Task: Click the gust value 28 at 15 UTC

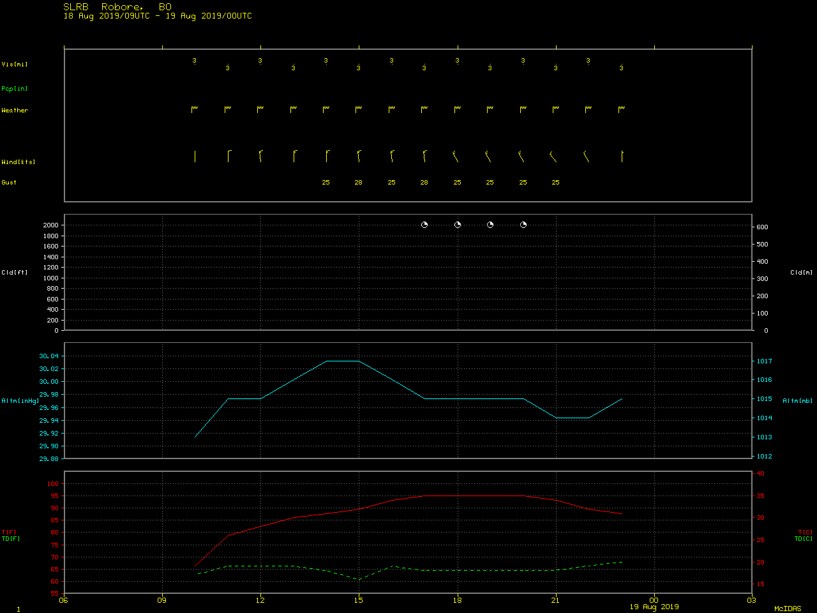Action: coord(359,183)
